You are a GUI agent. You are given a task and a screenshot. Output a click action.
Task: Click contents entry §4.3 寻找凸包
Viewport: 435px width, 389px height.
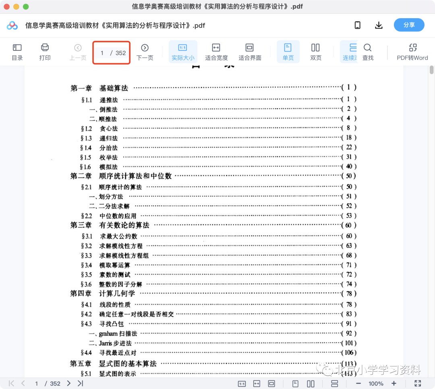coord(219,324)
